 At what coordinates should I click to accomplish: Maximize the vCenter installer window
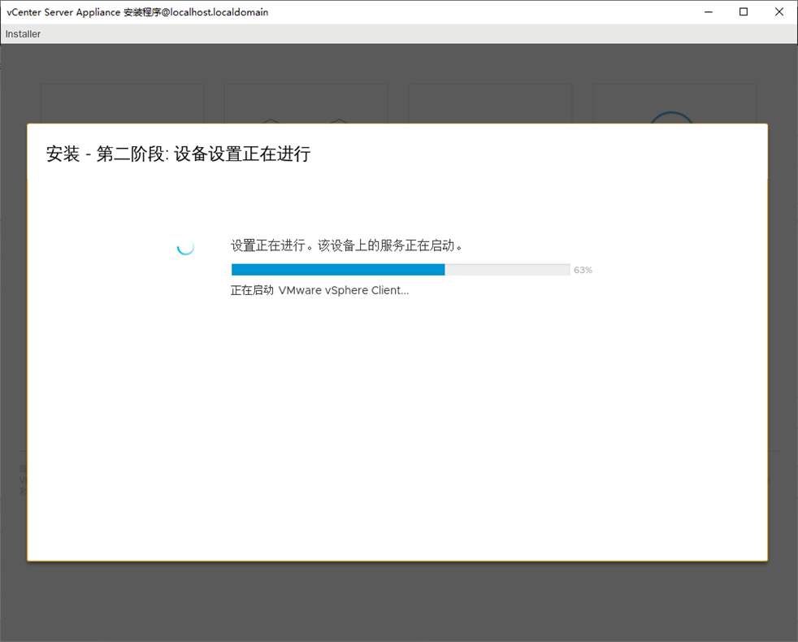744,12
